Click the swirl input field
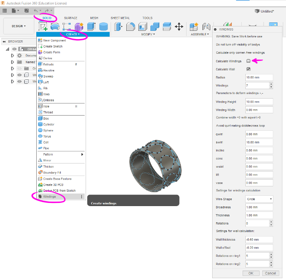The image size is (286, 280). point(259,142)
